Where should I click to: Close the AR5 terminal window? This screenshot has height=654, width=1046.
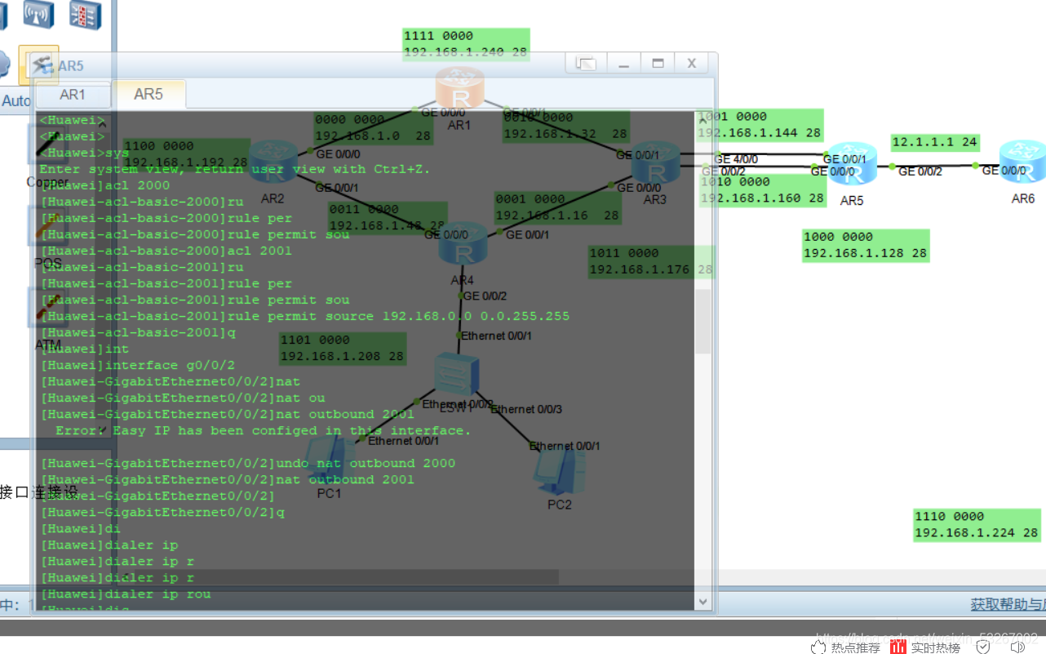coord(692,63)
